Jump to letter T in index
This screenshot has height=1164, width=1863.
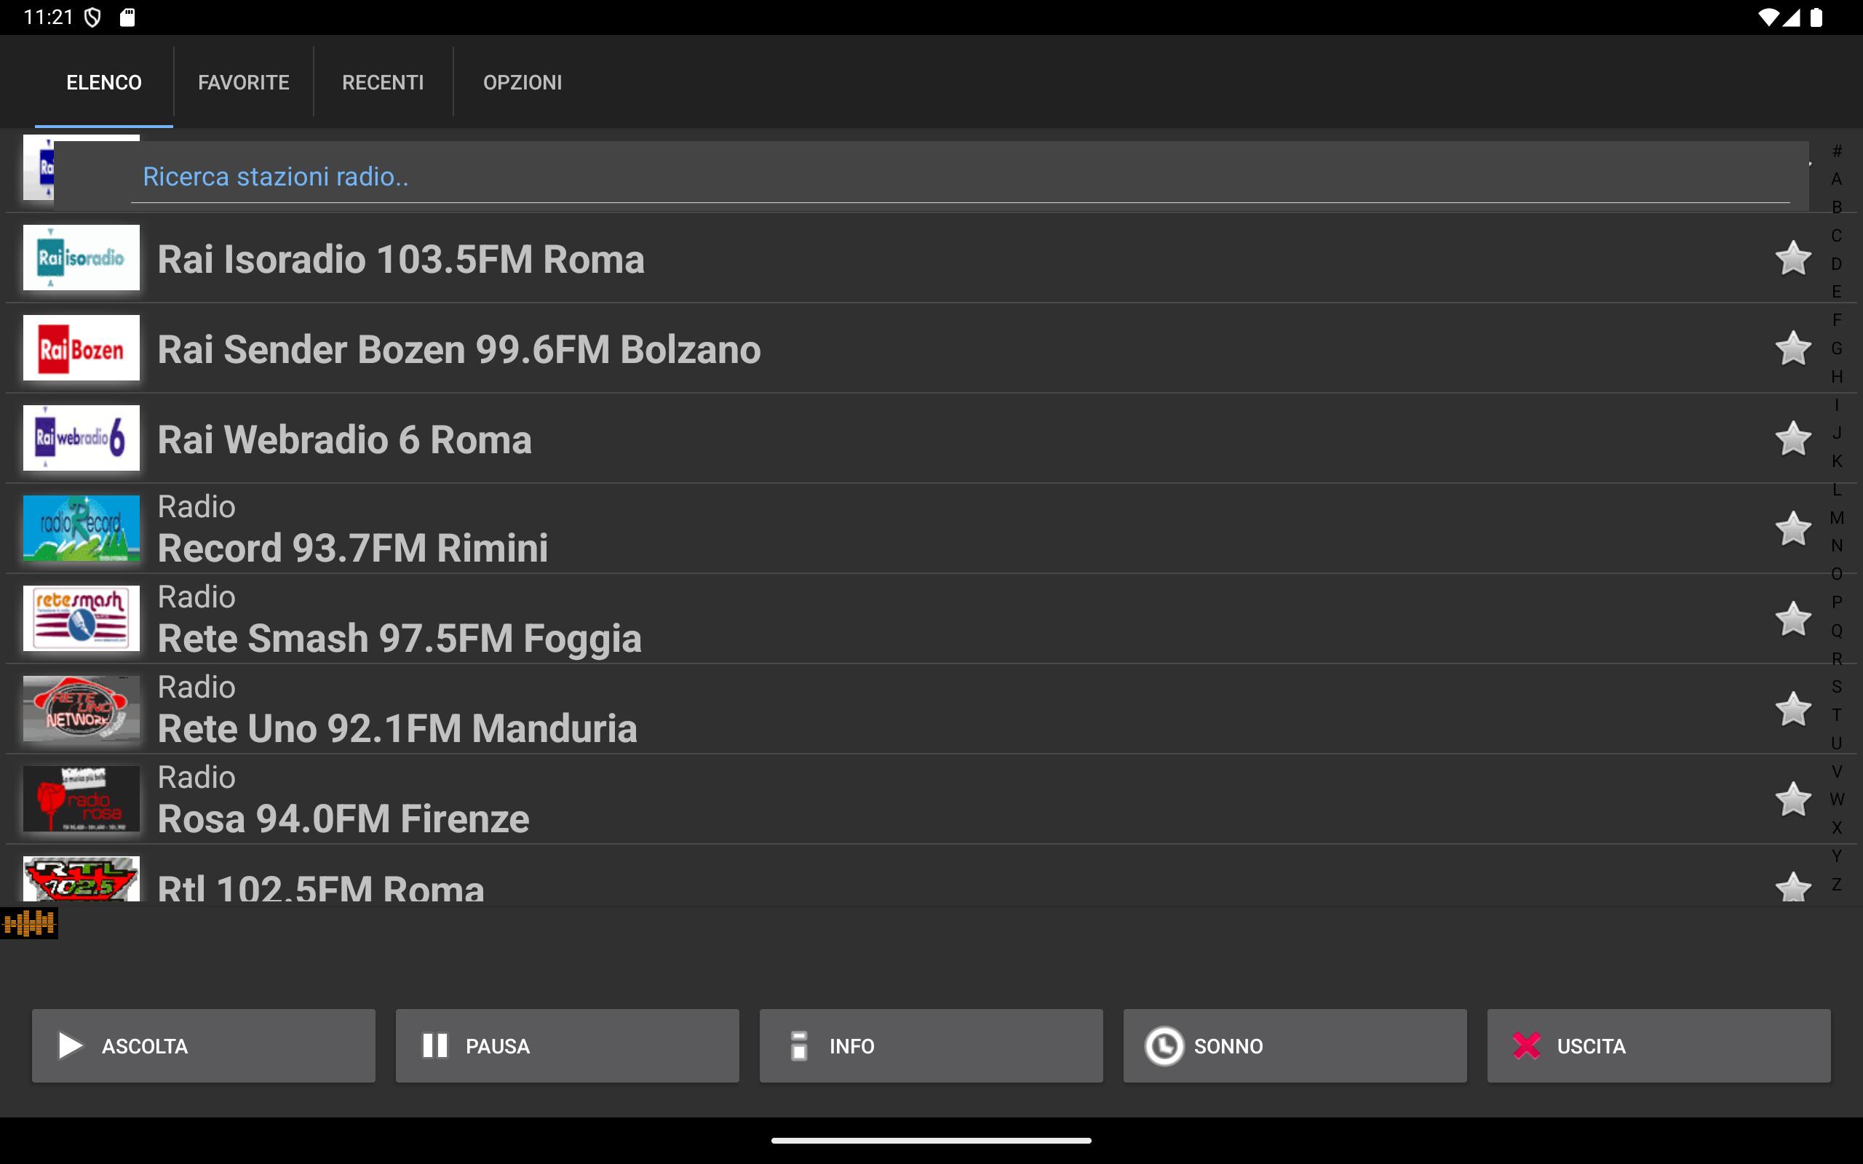click(x=1837, y=715)
